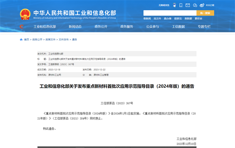The image size is (235, 148).
Task: Go to 首页 in the breadcrumb
Action: (26, 40)
